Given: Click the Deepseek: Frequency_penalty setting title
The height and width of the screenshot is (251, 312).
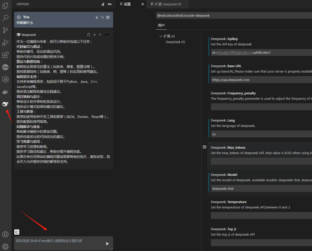Looking at the screenshot, I should pos(233,93).
